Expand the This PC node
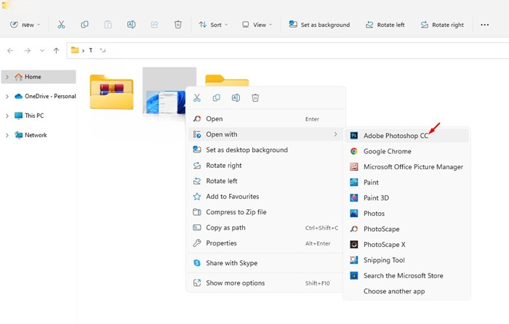Viewport: 509px width, 324px height. [x=7, y=116]
